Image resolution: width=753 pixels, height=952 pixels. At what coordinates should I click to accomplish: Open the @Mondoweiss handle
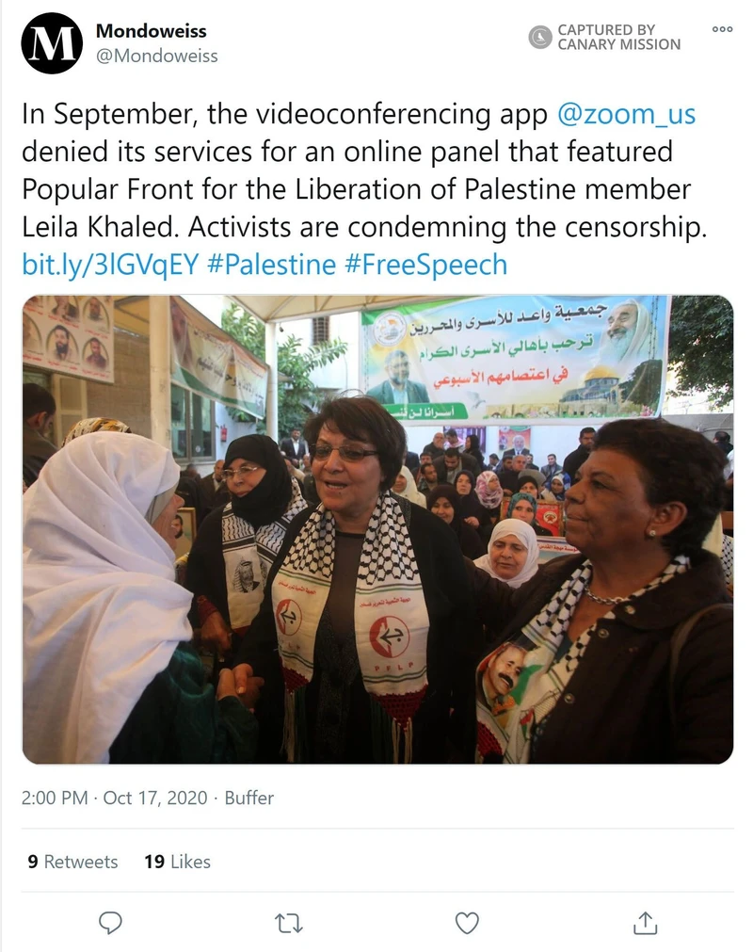156,56
